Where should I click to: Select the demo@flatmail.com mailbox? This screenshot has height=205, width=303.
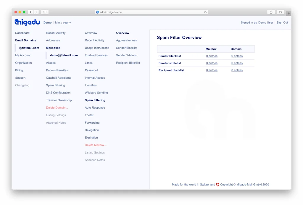click(64, 55)
